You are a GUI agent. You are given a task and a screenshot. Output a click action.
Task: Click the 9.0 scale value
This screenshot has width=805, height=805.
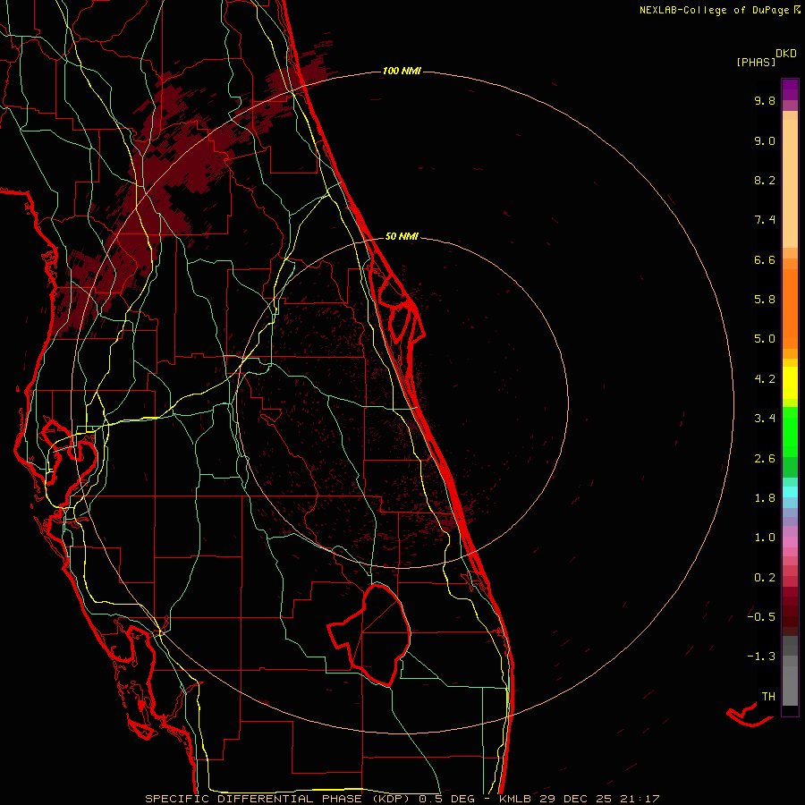tap(765, 140)
